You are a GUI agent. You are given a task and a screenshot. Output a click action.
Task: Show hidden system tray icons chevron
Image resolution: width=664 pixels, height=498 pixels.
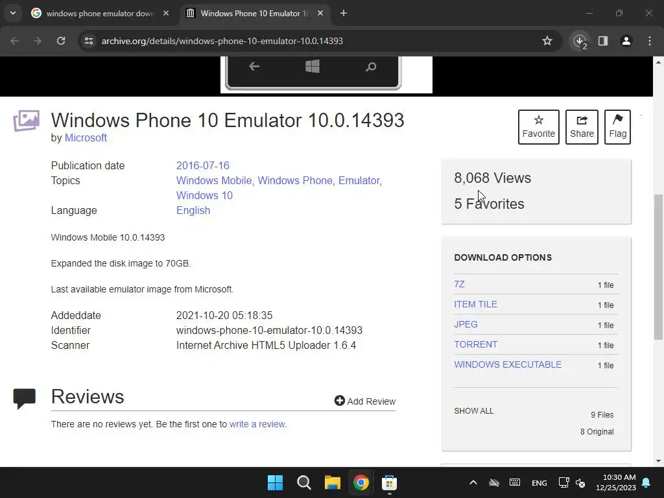(x=473, y=482)
